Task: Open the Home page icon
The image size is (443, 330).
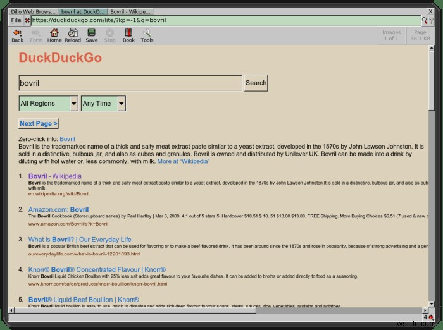Action: 54,35
